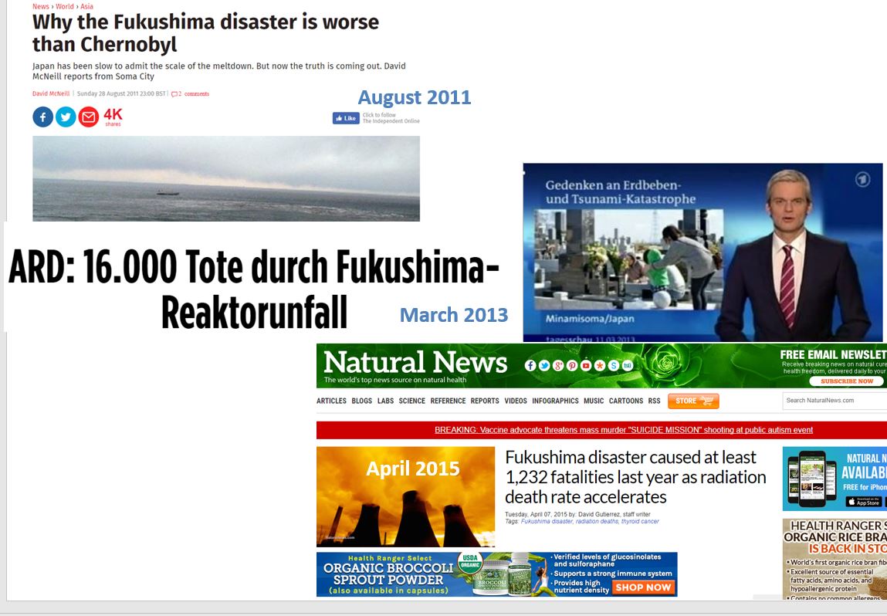887x616 pixels.
Task: Open Natural News YouTube icon in header
Action: [x=586, y=365]
